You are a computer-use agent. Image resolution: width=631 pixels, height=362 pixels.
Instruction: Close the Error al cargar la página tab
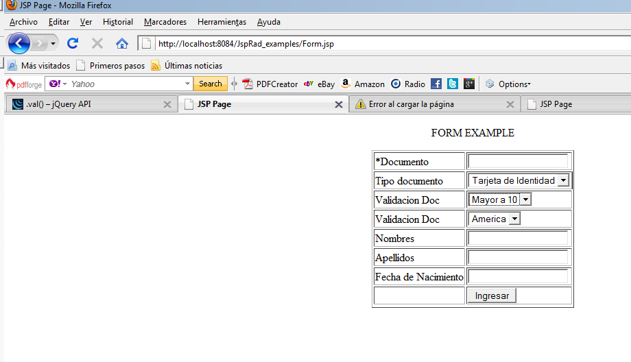pyautogui.click(x=510, y=104)
